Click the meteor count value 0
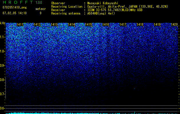180x114 pixels. [x=41, y=13]
